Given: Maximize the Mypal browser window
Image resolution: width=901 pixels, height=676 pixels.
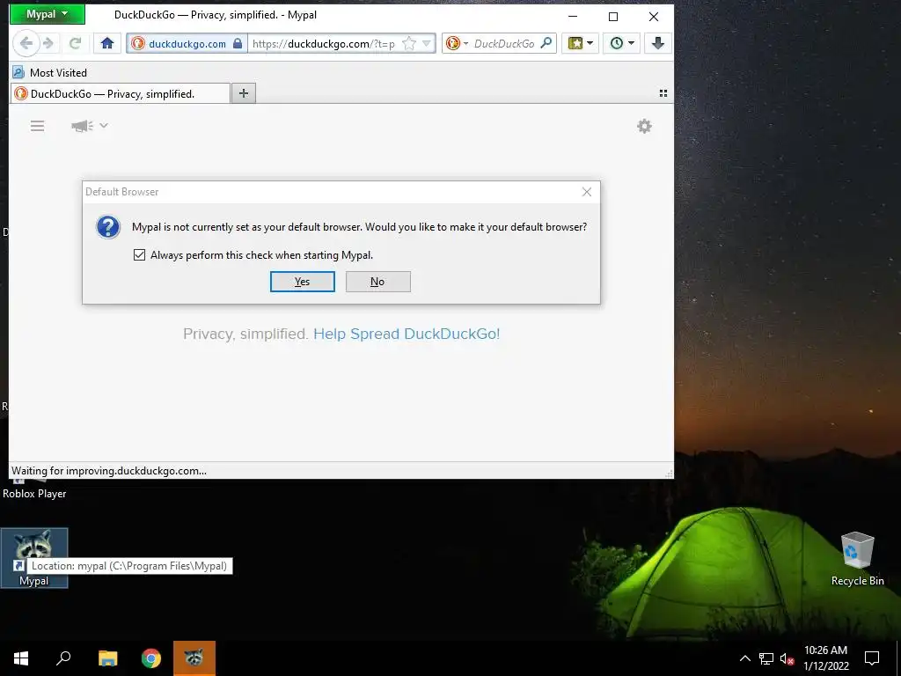Looking at the screenshot, I should click(x=613, y=16).
